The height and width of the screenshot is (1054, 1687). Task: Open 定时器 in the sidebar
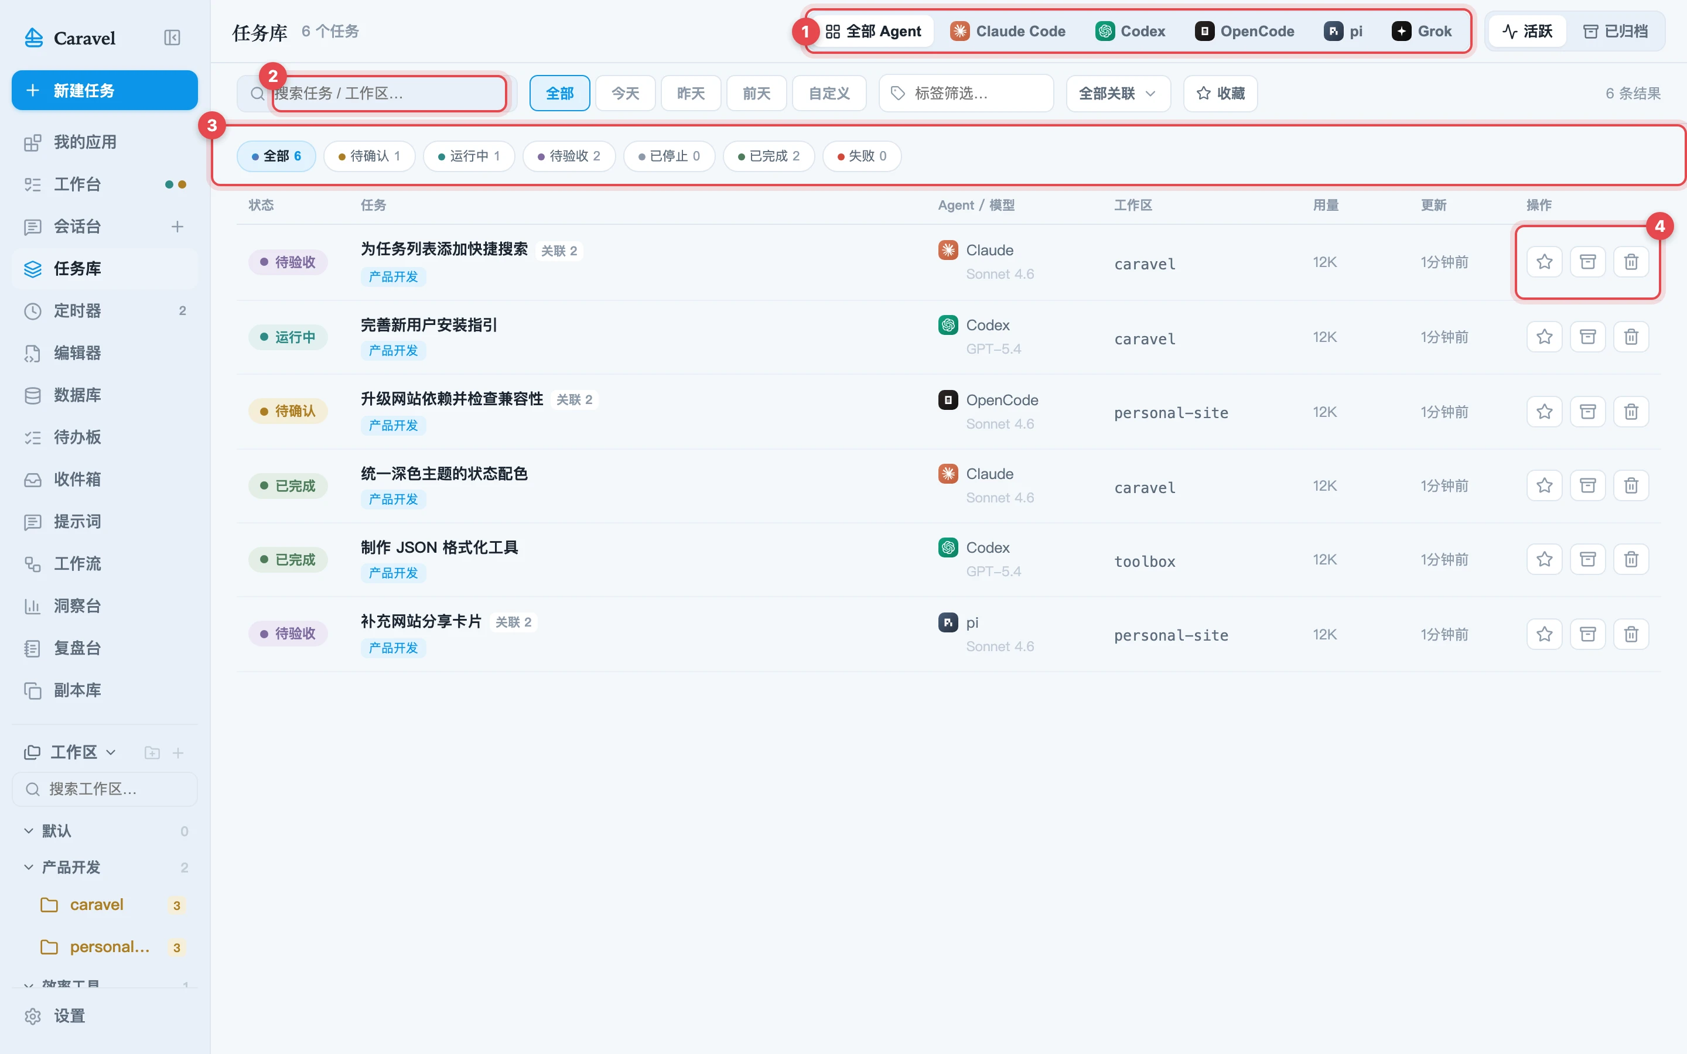click(105, 311)
